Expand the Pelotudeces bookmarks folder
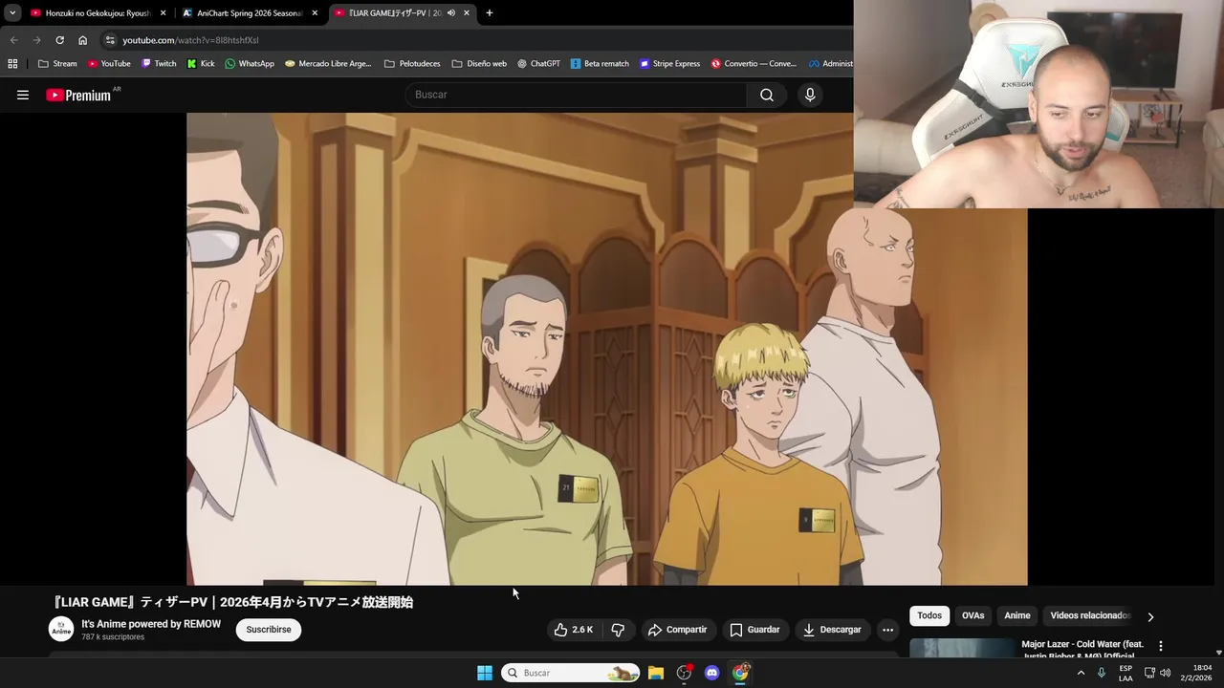The width and height of the screenshot is (1224, 688). pos(412,64)
